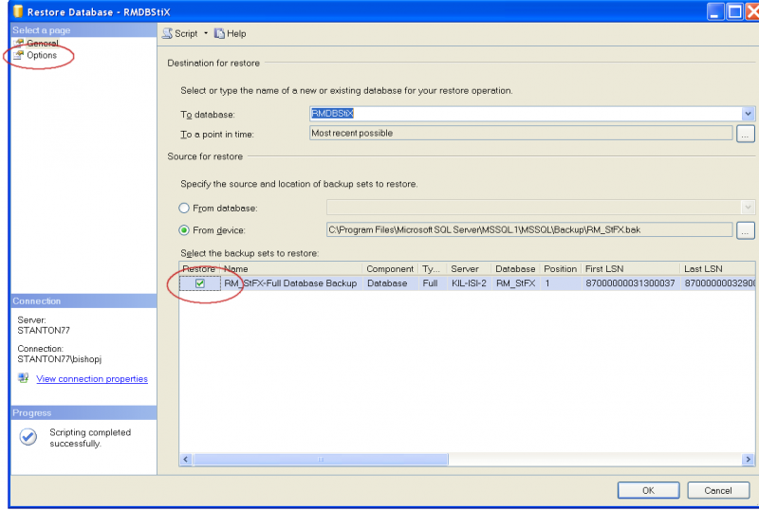Click the 'RM_StFX' database cell
This screenshot has width=759, height=510.
(515, 283)
